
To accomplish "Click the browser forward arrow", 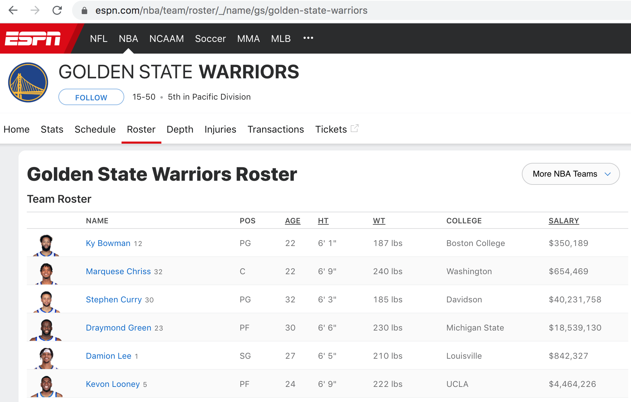I will pyautogui.click(x=35, y=10).
